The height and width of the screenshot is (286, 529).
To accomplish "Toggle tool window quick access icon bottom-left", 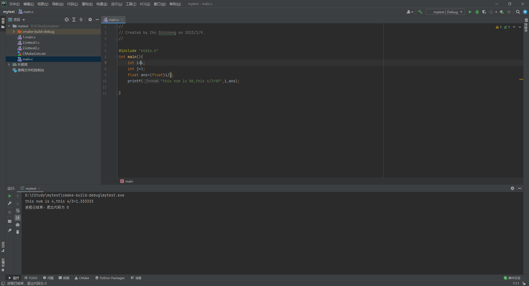I will click(x=3, y=284).
